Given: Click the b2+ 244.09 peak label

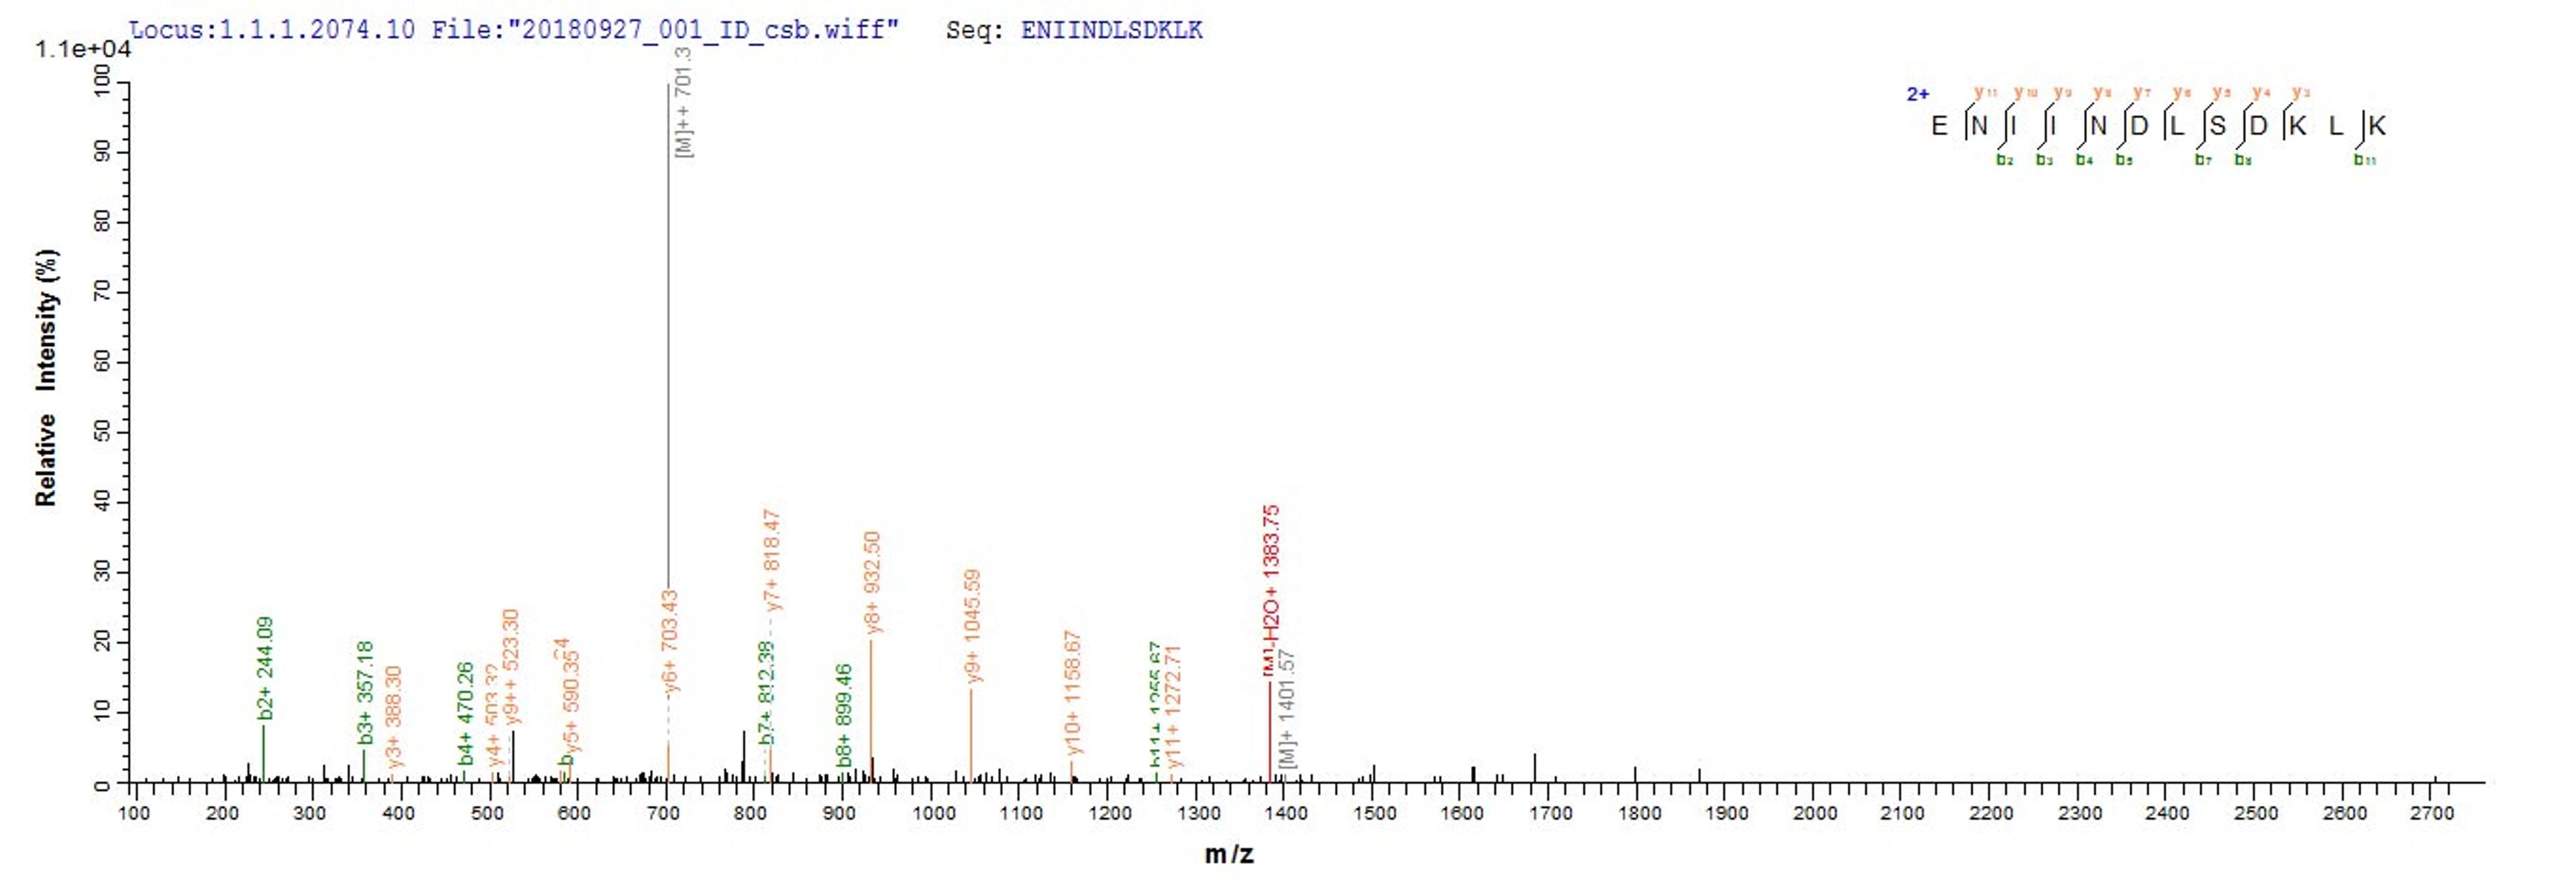Looking at the screenshot, I should (x=265, y=667).
